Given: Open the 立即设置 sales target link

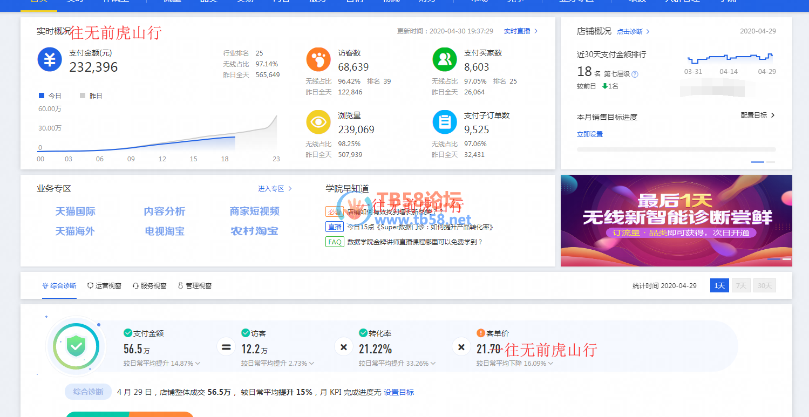Looking at the screenshot, I should pos(590,134).
